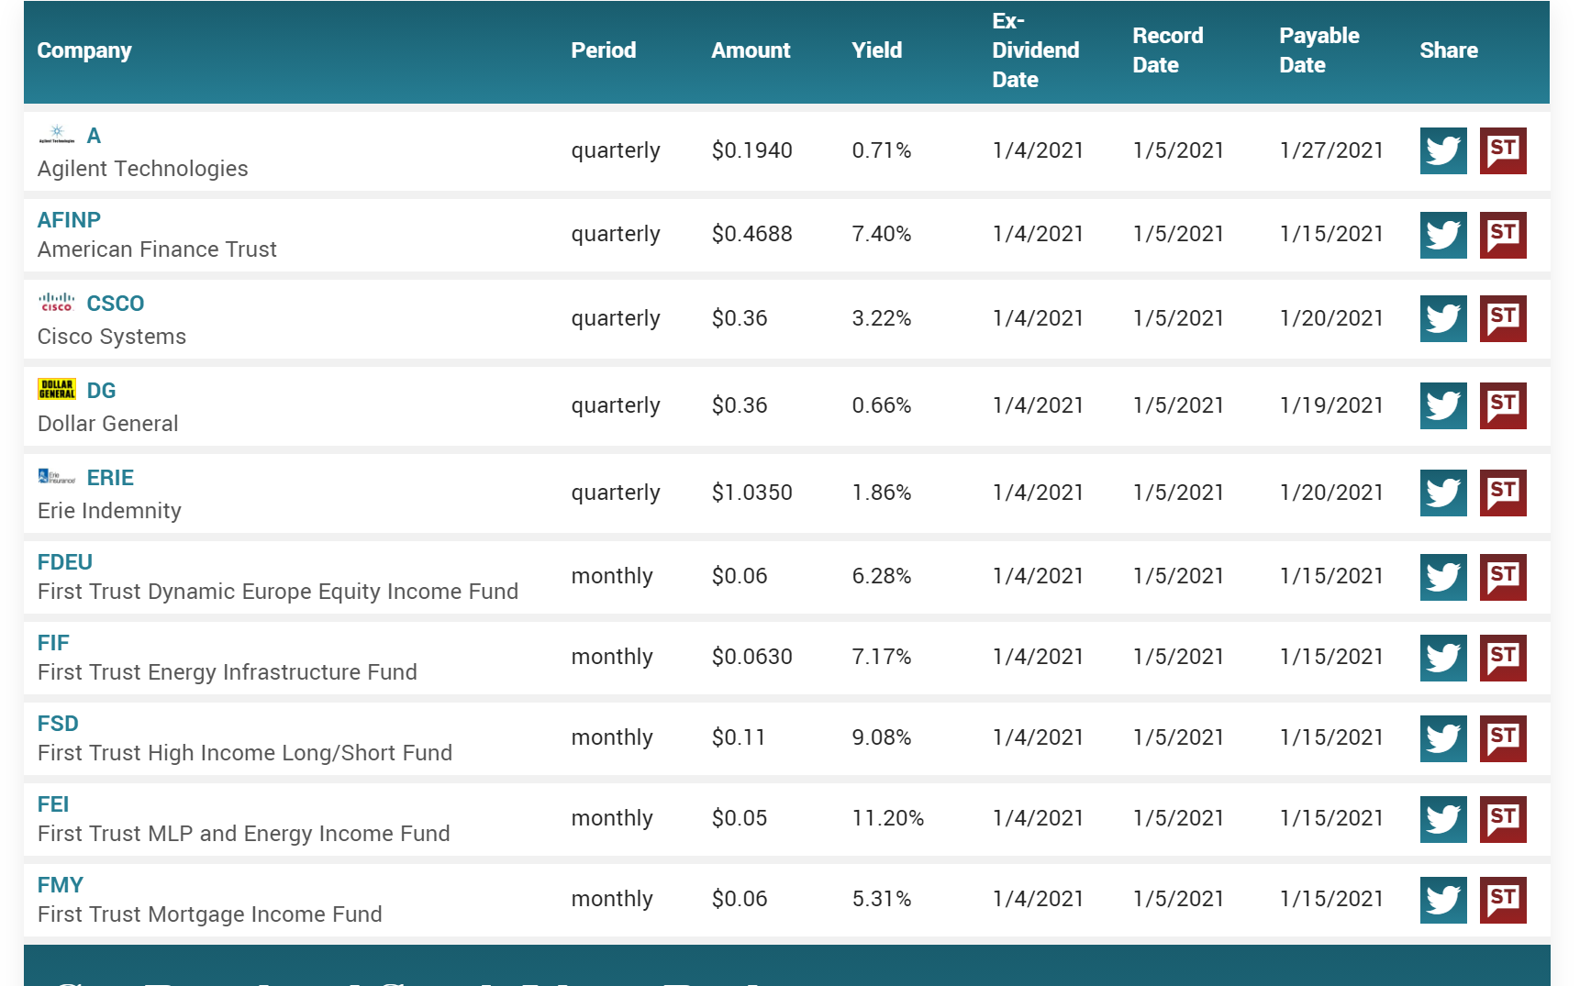This screenshot has width=1591, height=986.
Task: Share FEI dividend on Twitter
Action: tap(1443, 819)
